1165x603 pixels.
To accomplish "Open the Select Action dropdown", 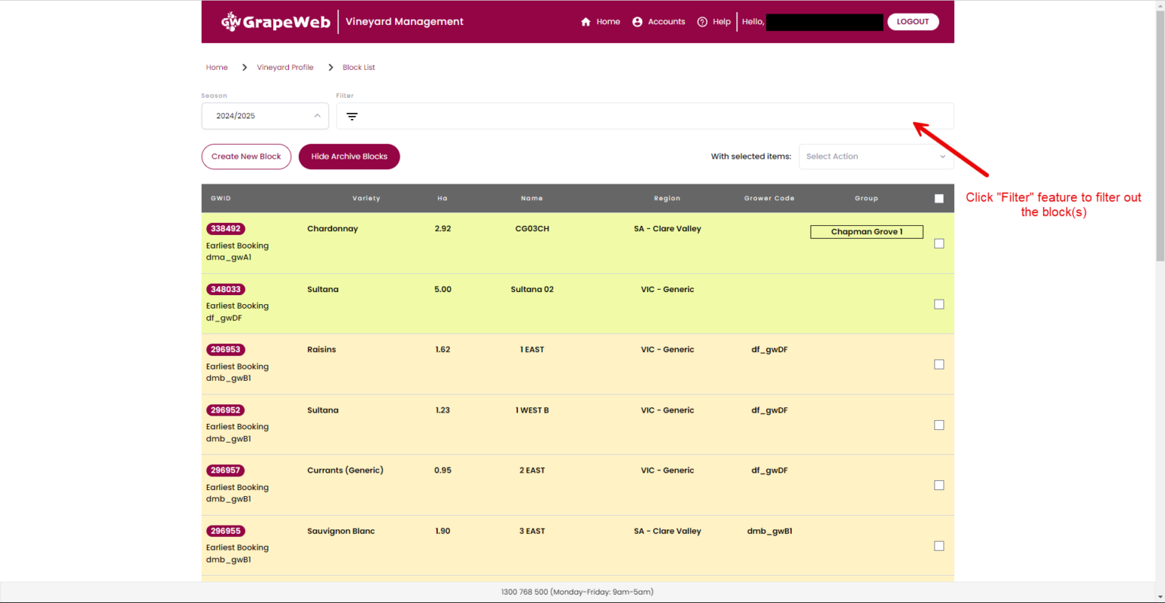I will [876, 156].
